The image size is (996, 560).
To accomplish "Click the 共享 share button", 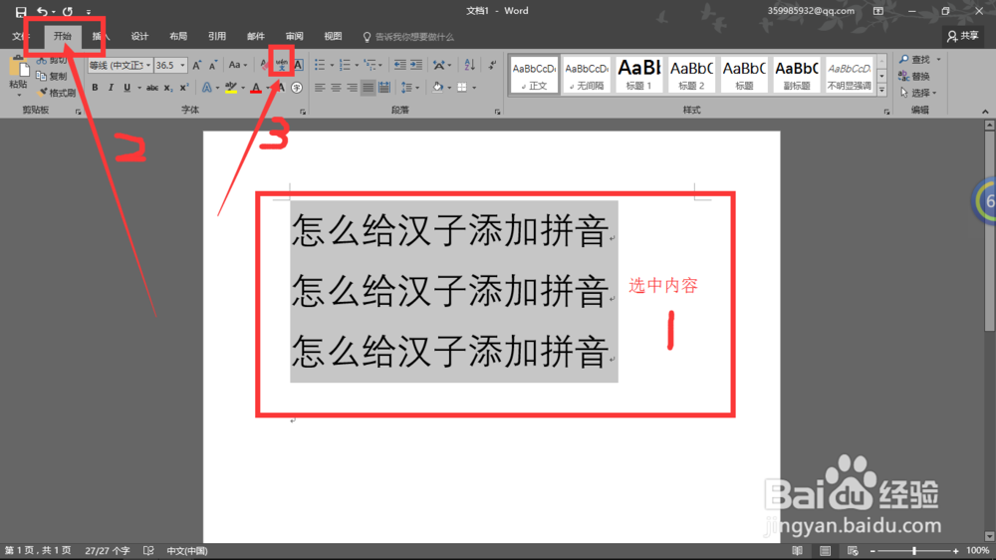I will [x=963, y=36].
